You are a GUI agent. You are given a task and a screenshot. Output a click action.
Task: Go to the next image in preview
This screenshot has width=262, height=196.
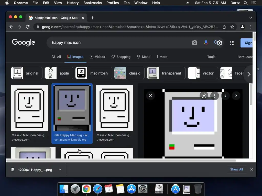[x=236, y=96]
